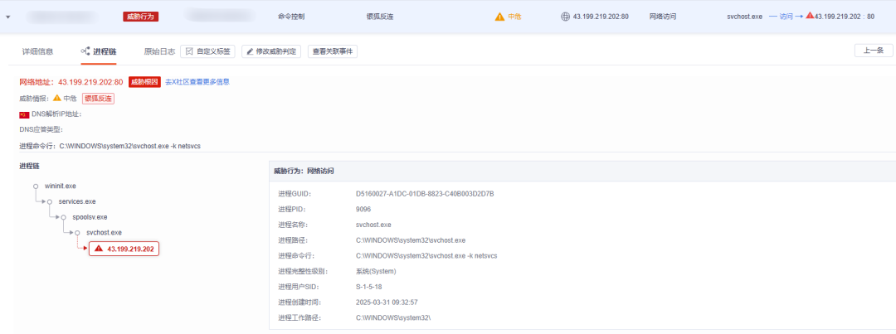Click the 修改威胁判定 button

pyautogui.click(x=271, y=51)
